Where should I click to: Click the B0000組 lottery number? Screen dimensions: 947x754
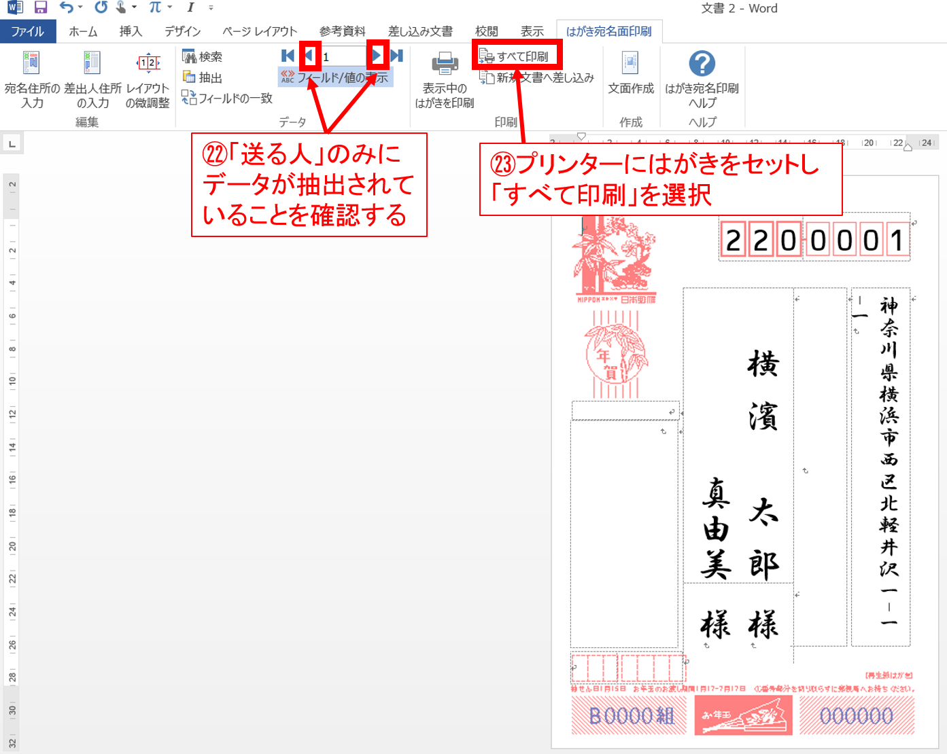click(631, 716)
